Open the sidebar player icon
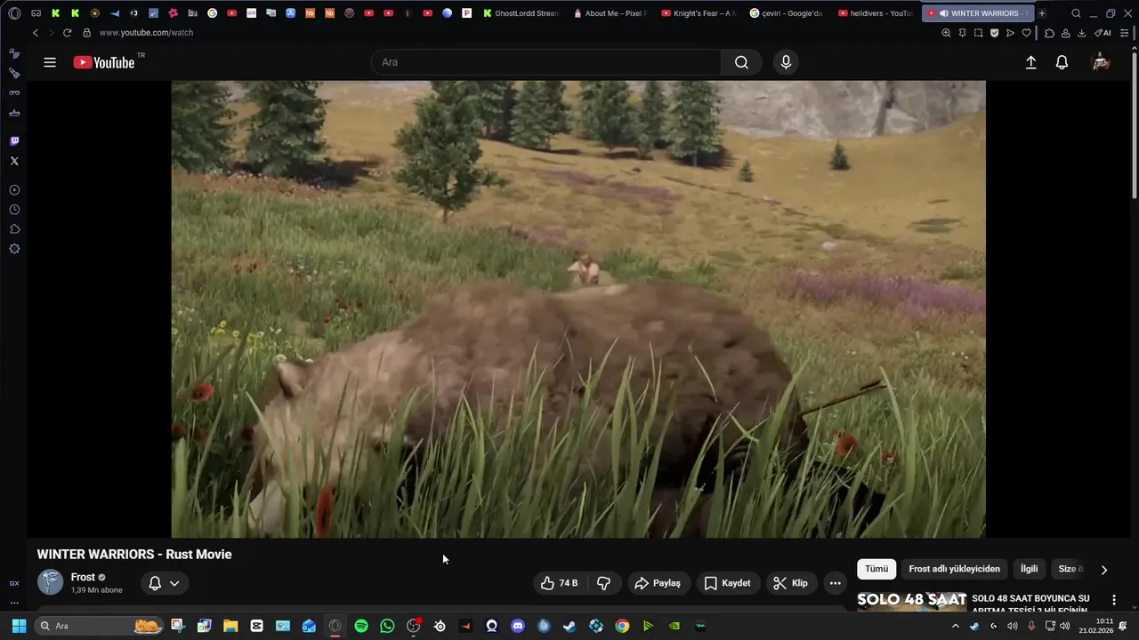Viewport: 1139px width, 640px height. point(14,190)
